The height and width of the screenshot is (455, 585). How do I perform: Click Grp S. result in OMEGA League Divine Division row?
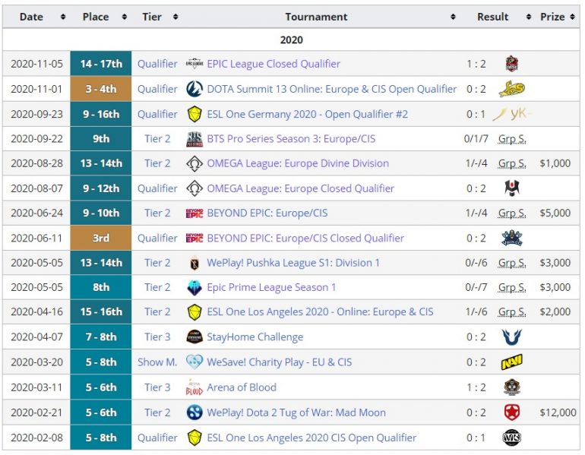coord(511,163)
